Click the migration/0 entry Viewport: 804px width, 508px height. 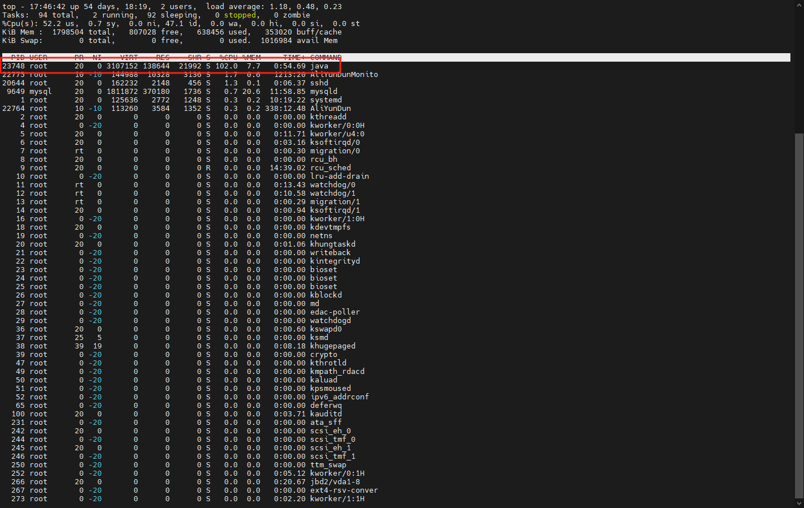pos(335,151)
